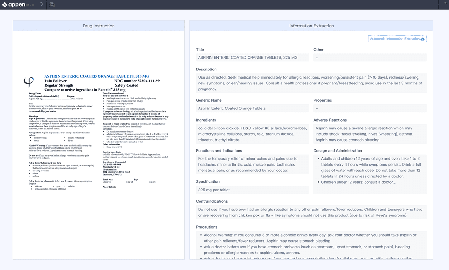Focus the Generic Name field
This screenshot has height=270, width=449.
(252, 108)
